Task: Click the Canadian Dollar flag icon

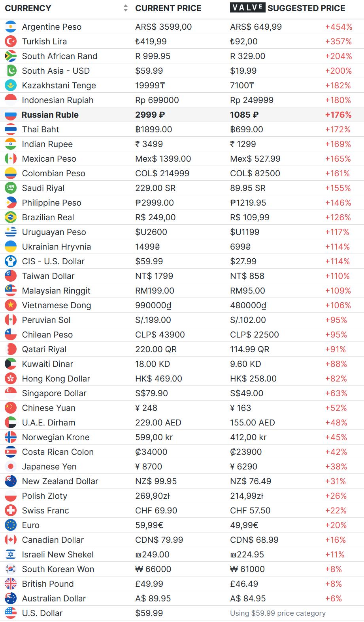Action: click(x=11, y=540)
